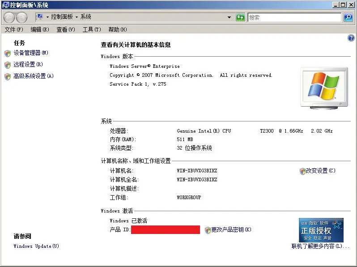Click the Forward navigation arrow button

point(21,17)
